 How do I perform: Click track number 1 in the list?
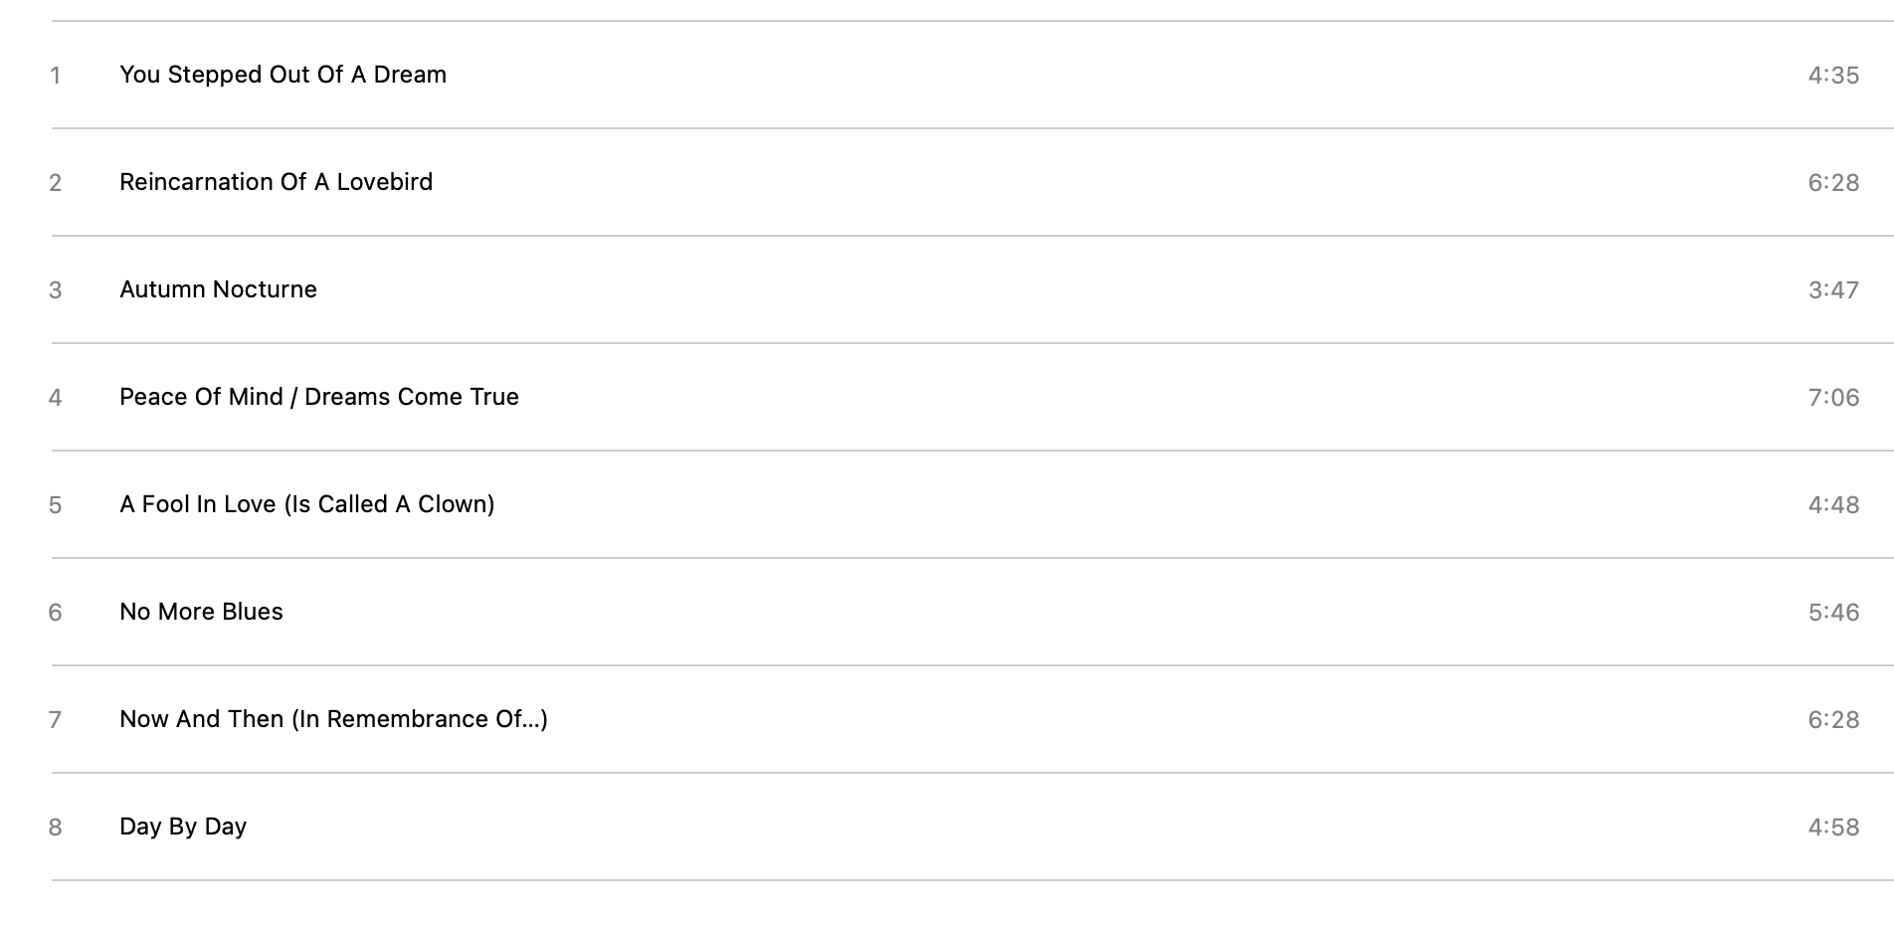click(x=56, y=76)
